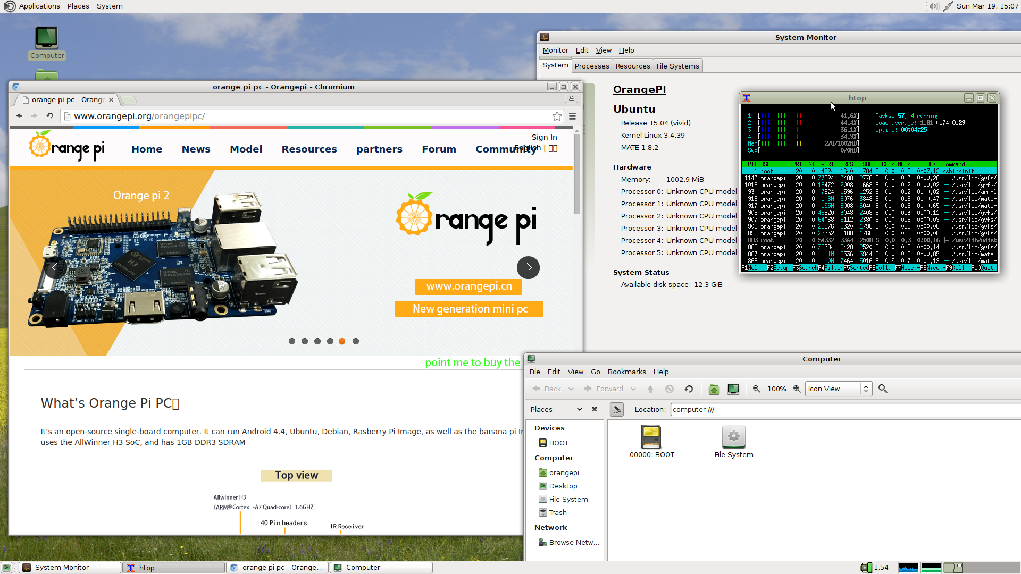Image resolution: width=1021 pixels, height=574 pixels.
Task: Select the last carousel indicator dot
Action: tap(356, 341)
